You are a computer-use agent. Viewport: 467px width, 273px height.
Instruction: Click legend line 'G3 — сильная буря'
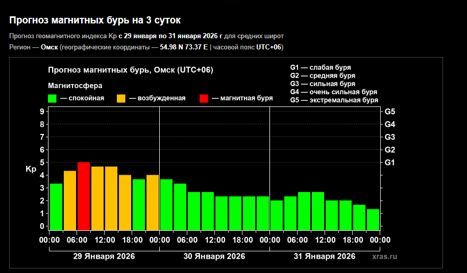(323, 84)
